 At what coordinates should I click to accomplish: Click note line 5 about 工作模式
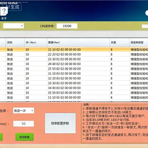coord(111,124)
